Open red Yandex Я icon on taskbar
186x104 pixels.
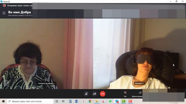[x=103, y=101]
